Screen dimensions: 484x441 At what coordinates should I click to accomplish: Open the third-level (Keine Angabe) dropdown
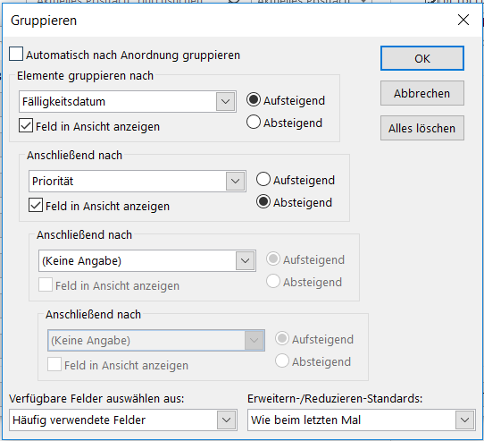click(x=245, y=260)
